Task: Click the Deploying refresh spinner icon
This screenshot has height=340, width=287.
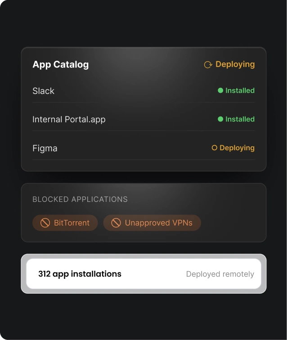Action: point(208,65)
